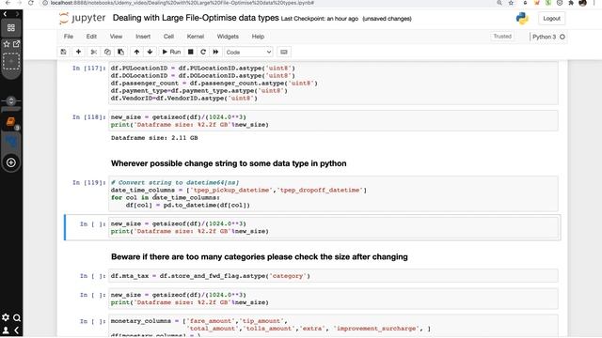Click the circled plus icon in sidebar

point(11,162)
